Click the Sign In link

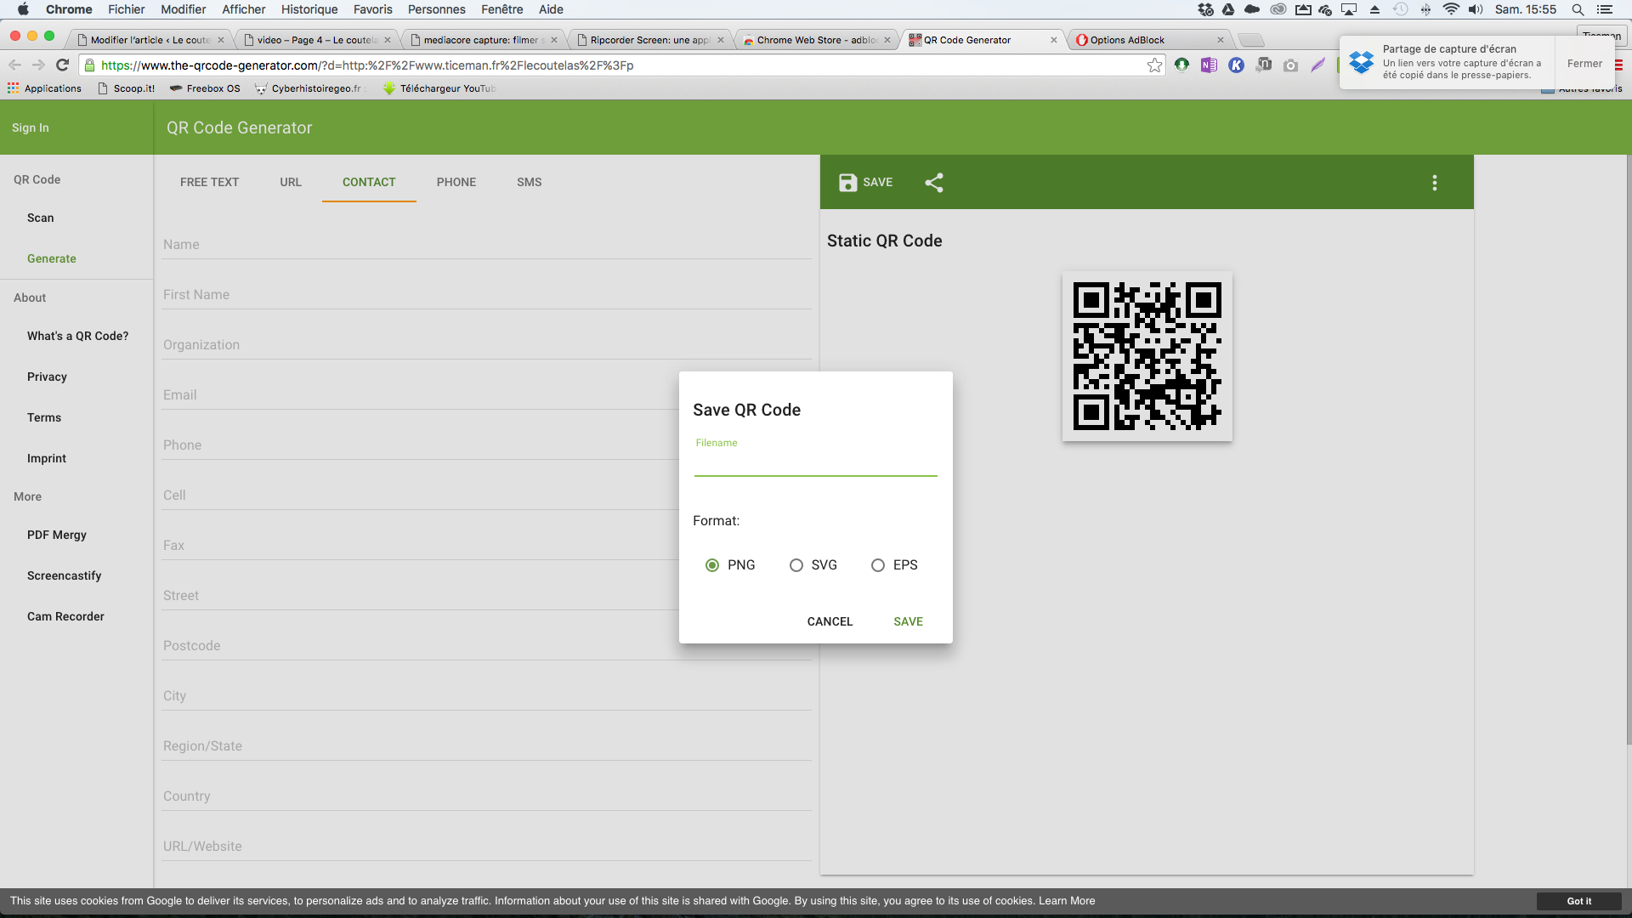(x=31, y=127)
